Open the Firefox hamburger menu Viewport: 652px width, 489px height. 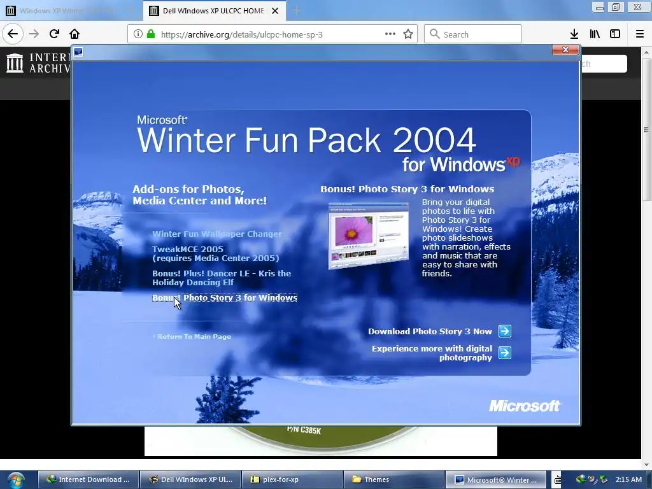point(640,34)
